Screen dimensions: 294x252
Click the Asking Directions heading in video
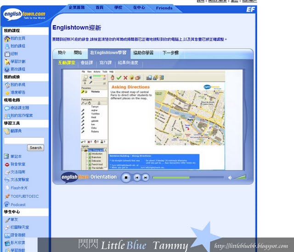(x=130, y=87)
